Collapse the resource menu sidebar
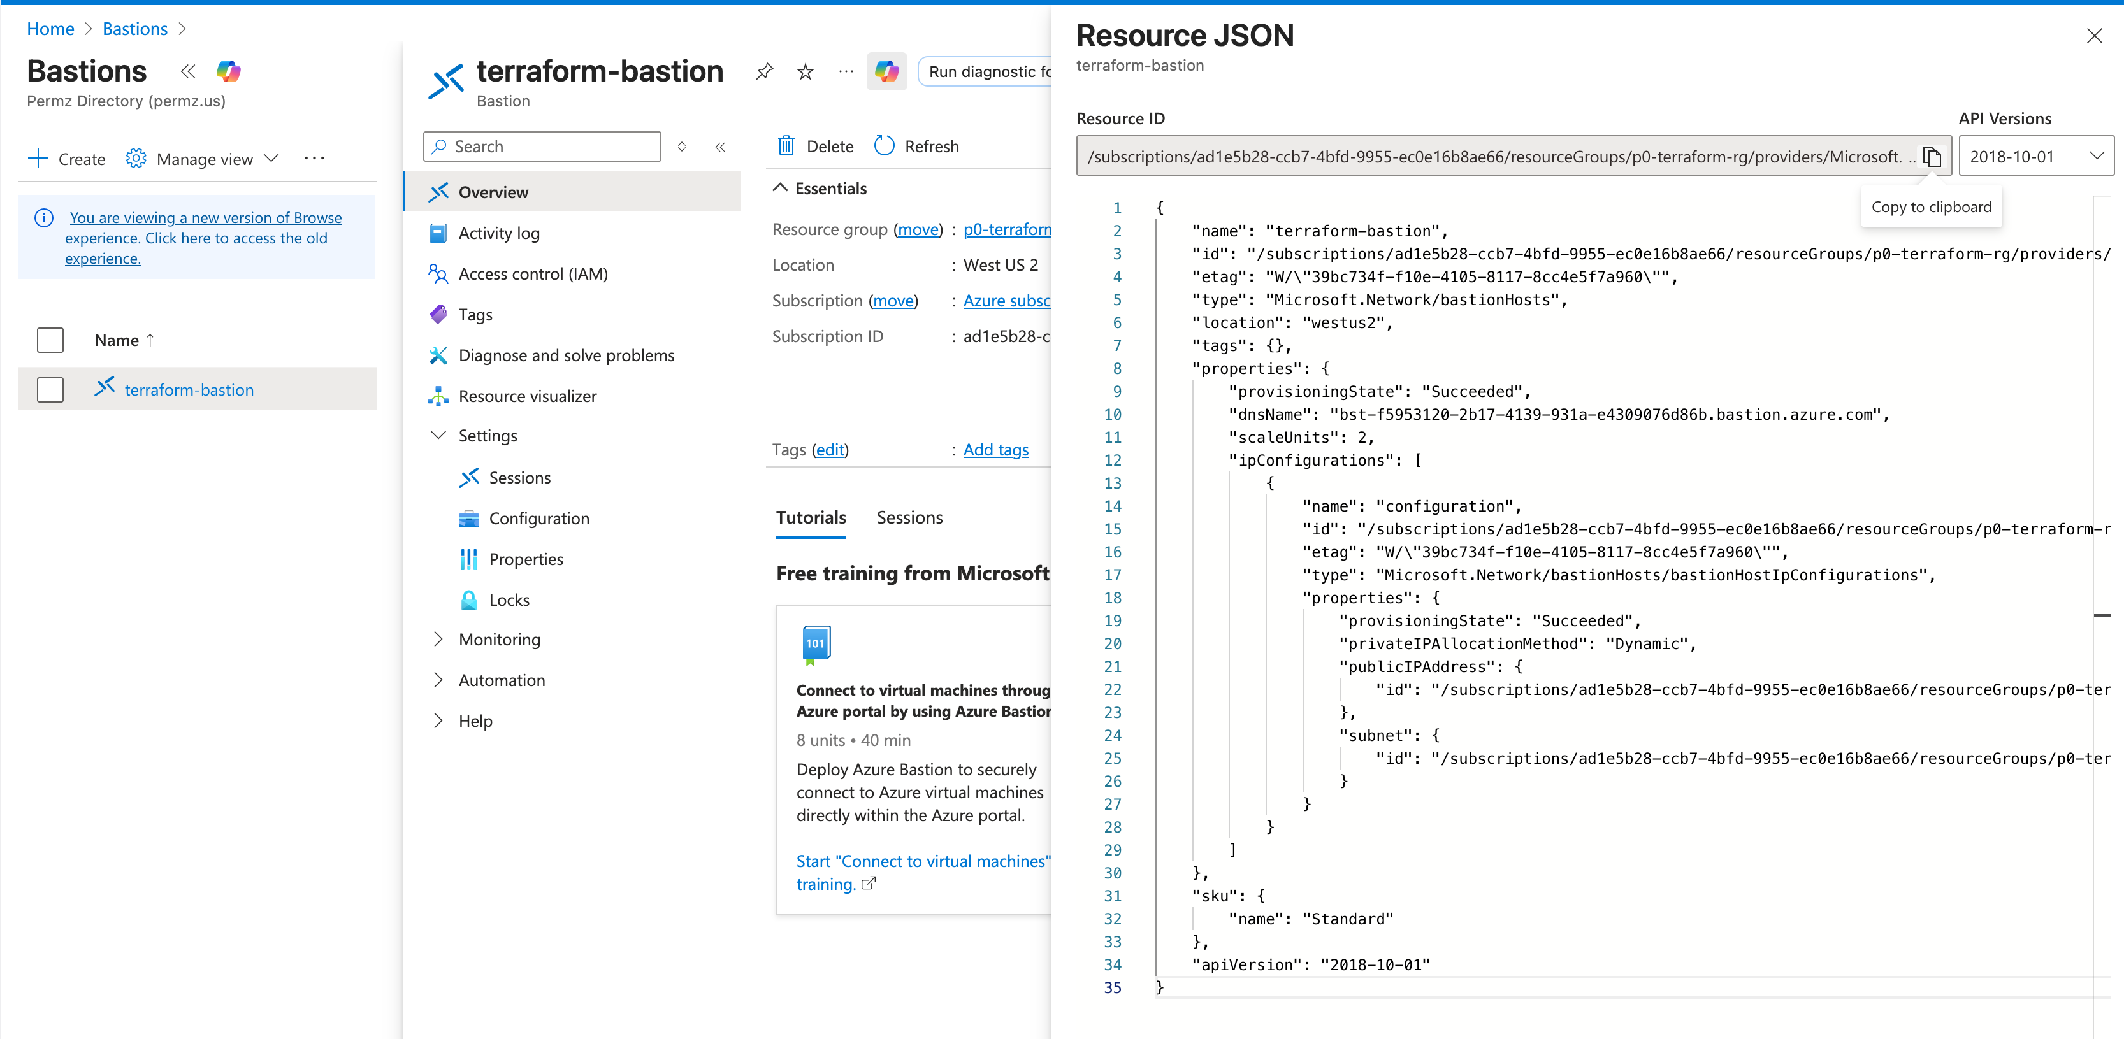 pyautogui.click(x=720, y=147)
